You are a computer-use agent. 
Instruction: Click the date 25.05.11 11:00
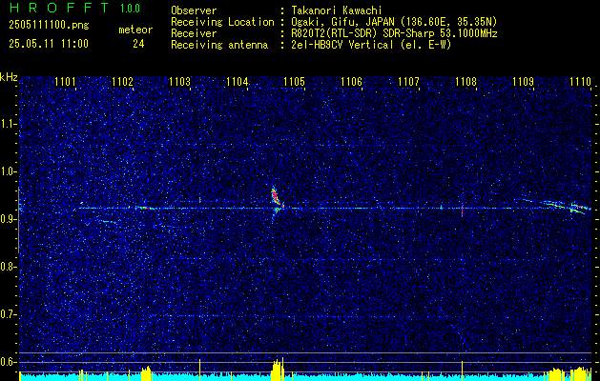49,44
